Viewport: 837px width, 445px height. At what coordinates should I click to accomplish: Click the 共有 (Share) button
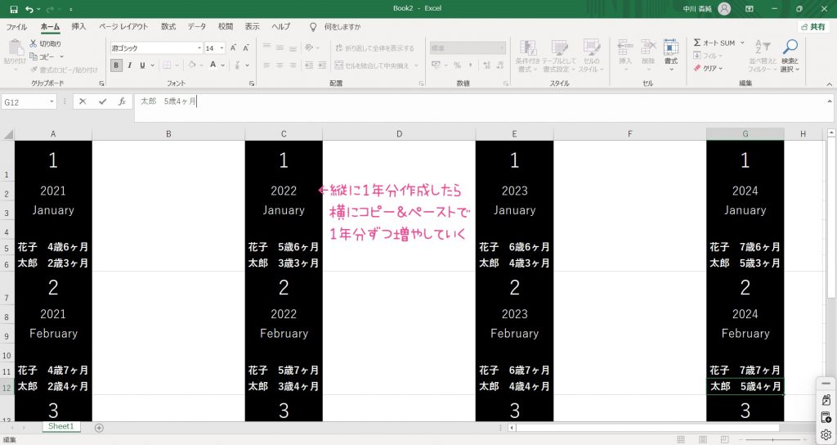click(812, 26)
